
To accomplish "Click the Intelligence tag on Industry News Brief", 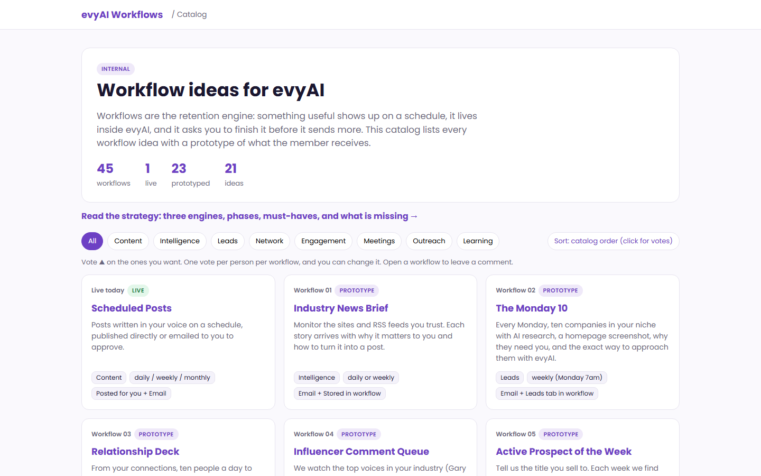I will point(317,378).
